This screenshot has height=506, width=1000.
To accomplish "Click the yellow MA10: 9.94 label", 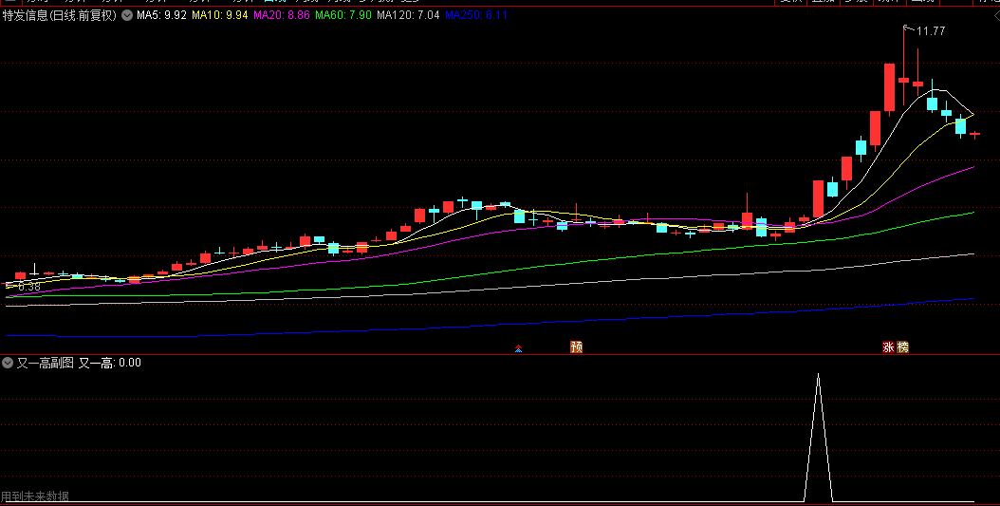I will (219, 15).
